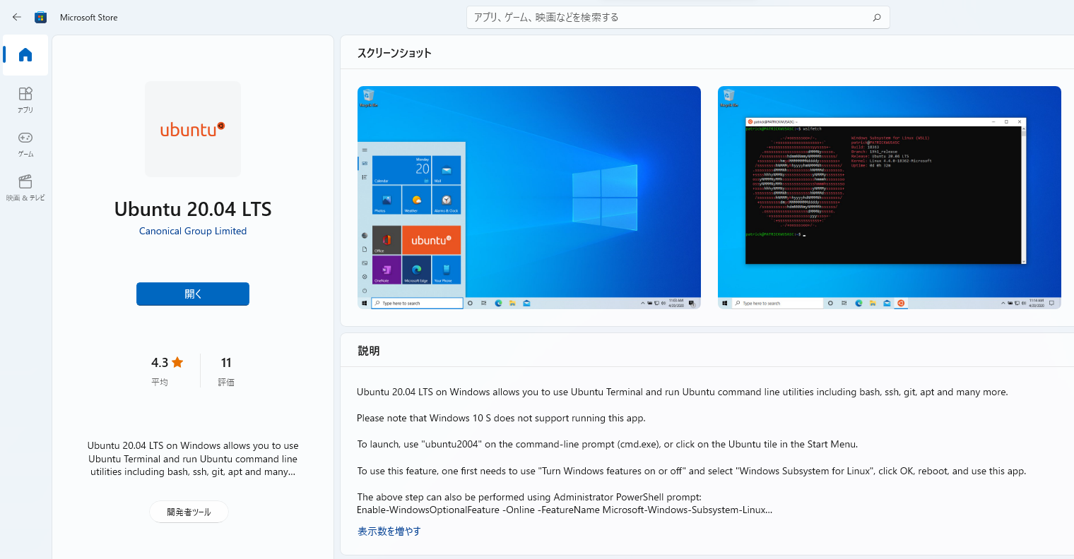The height and width of the screenshot is (559, 1074).
Task: Launch the app with the 開く button
Action: pos(192,294)
